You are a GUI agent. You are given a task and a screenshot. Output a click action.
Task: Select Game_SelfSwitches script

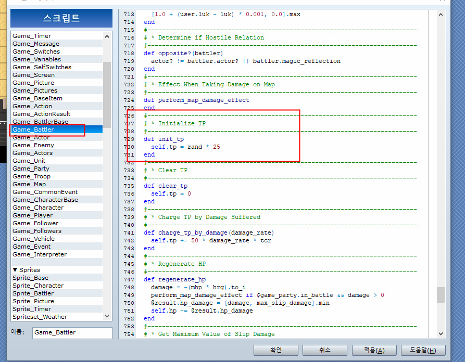pyautogui.click(x=57, y=67)
